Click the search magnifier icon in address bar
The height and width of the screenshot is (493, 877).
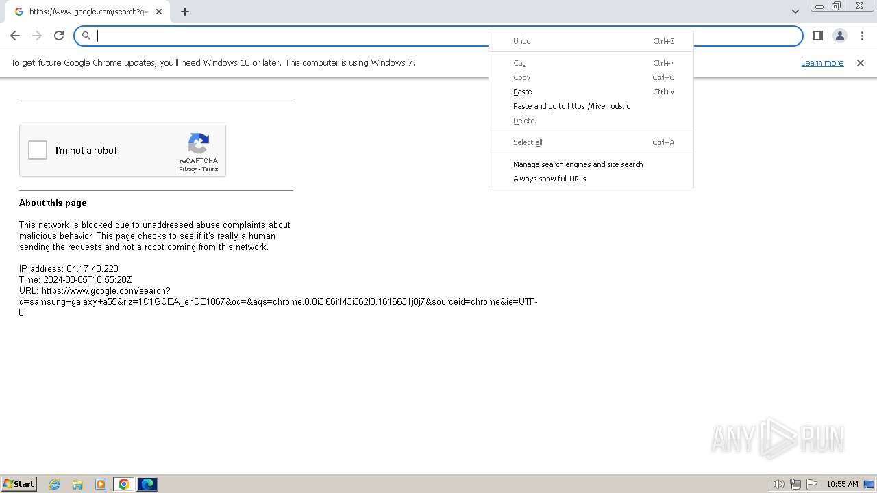pos(86,36)
